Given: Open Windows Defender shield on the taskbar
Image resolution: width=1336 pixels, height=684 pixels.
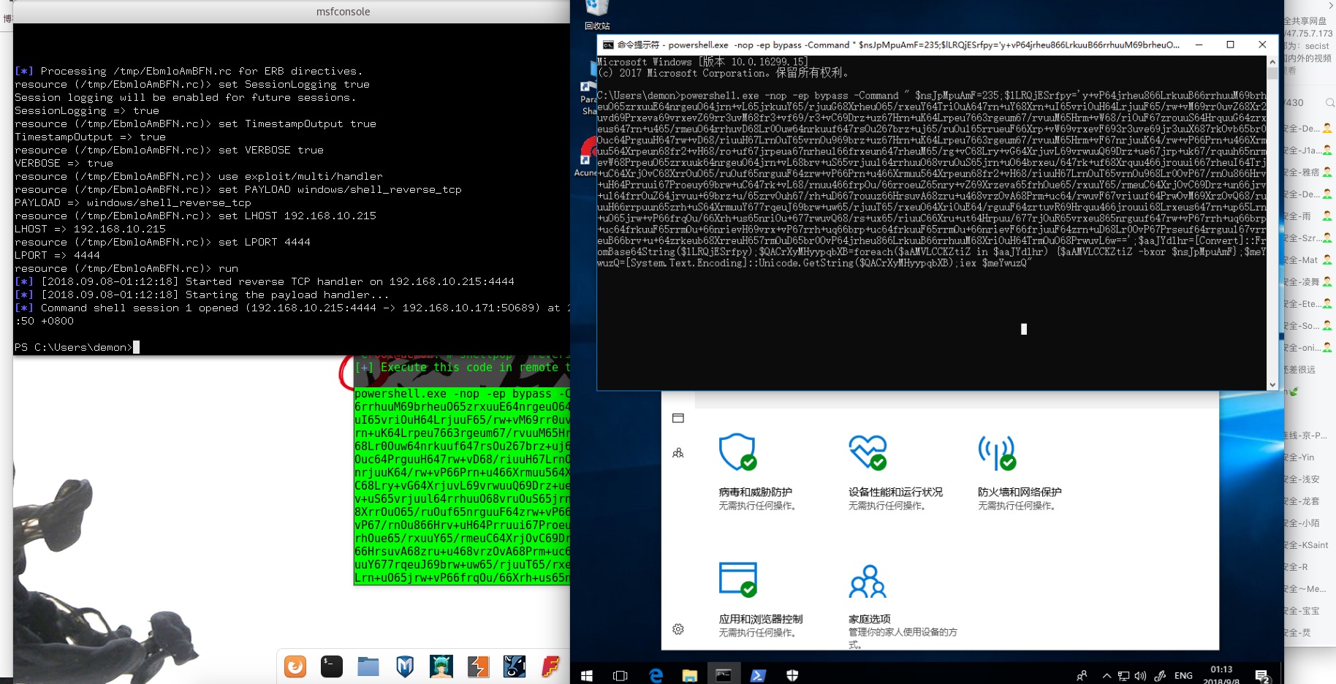Looking at the screenshot, I should pos(792,675).
